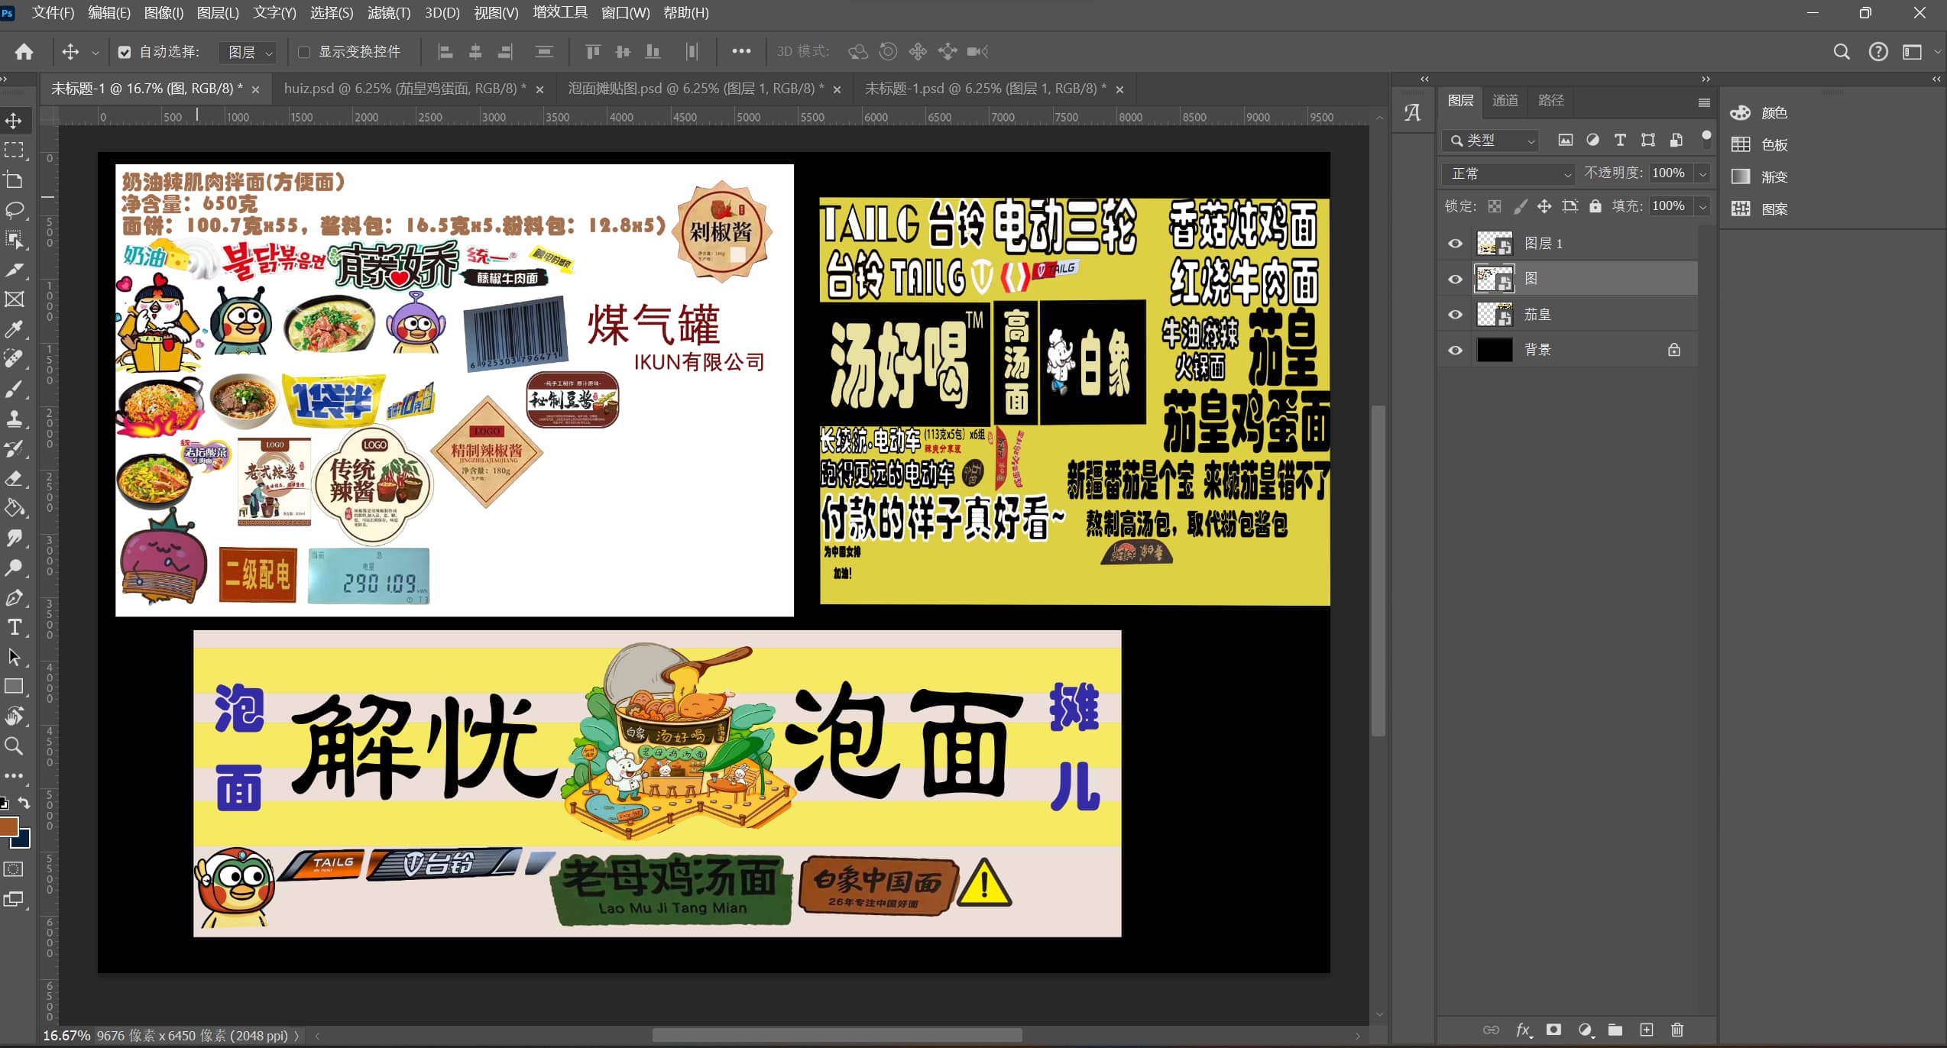Open the layer filter 类型 dropdown
The width and height of the screenshot is (1947, 1048).
click(x=1490, y=141)
